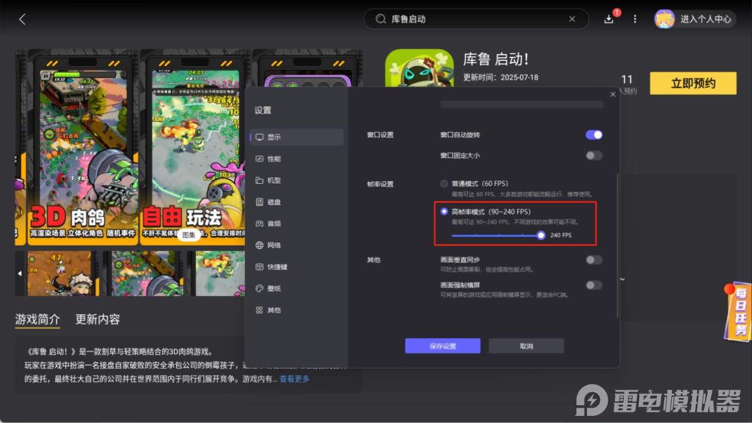
Task: Expand the 查看更多 game description
Action: click(x=295, y=380)
